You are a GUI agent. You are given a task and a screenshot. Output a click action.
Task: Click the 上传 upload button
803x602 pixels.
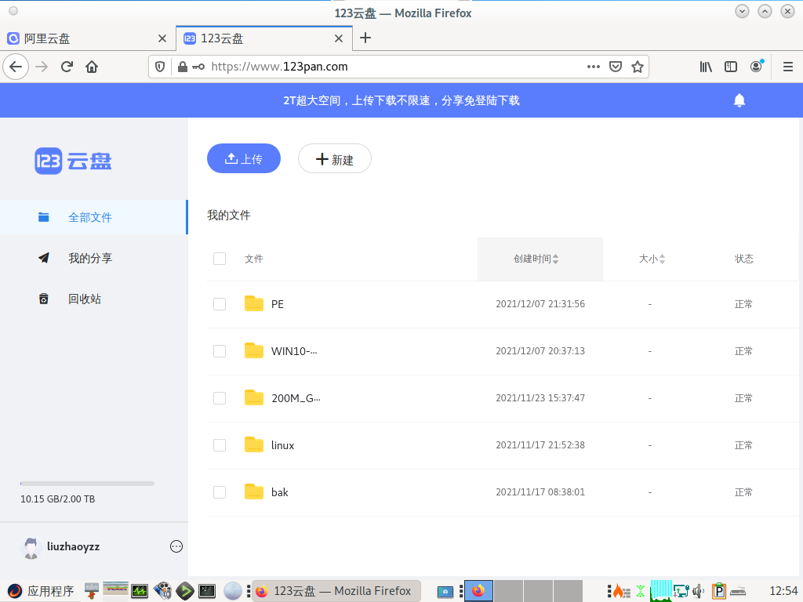tap(244, 158)
